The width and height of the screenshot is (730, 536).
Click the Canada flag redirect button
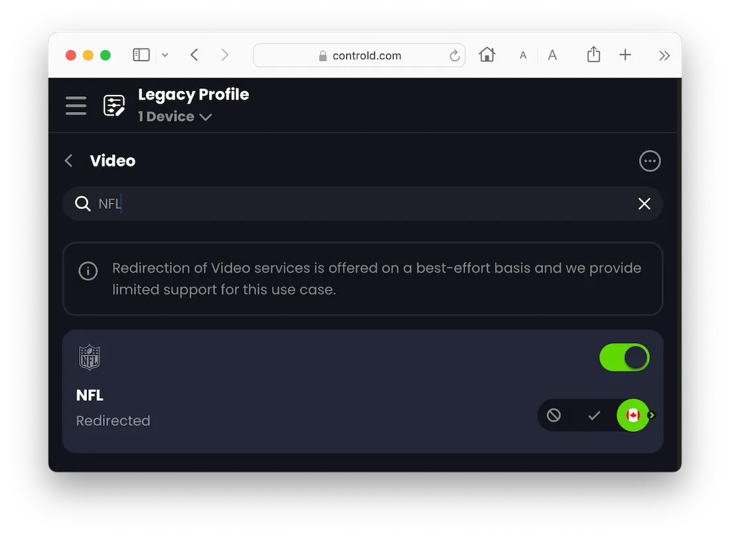coord(632,415)
